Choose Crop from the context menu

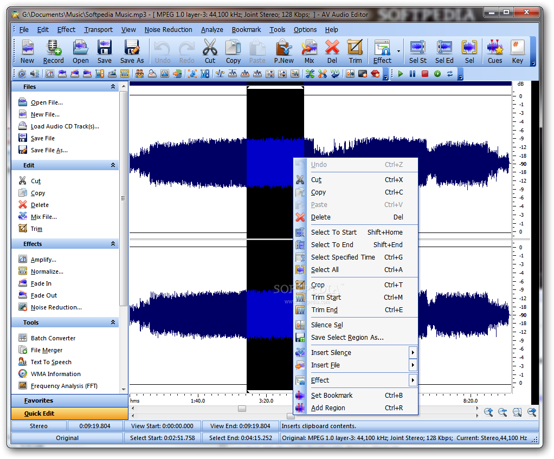[356, 285]
